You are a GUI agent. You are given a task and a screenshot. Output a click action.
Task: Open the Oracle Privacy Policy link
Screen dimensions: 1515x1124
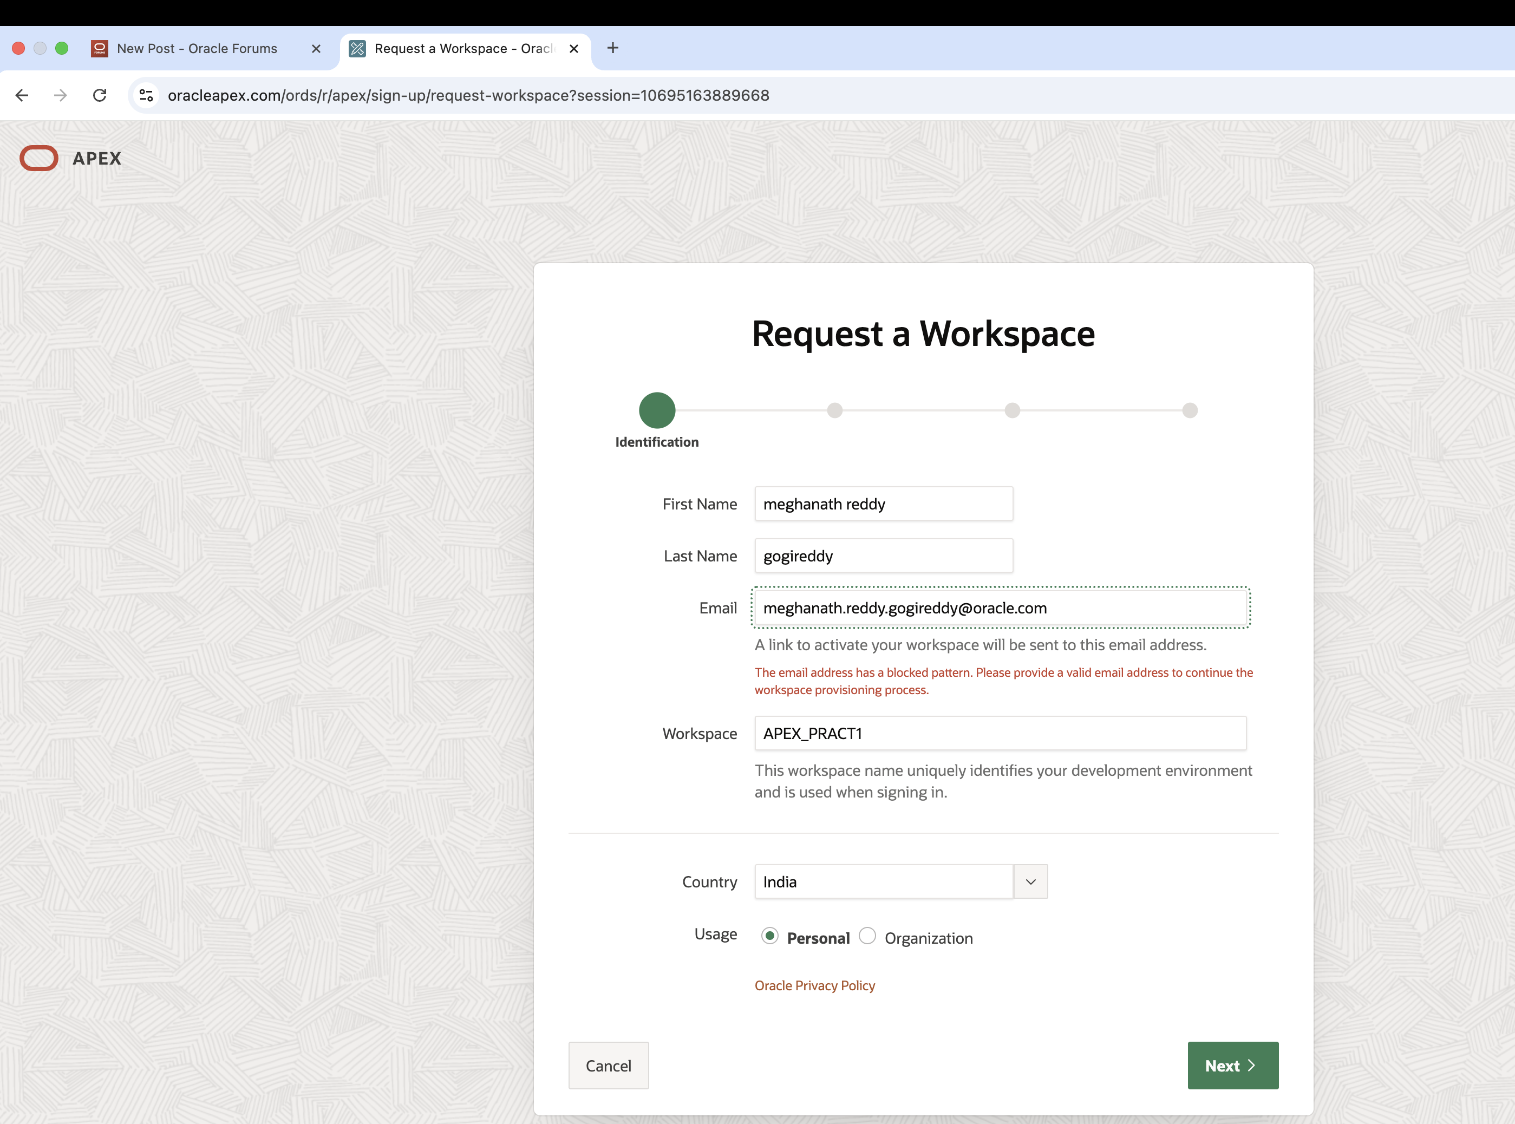click(x=814, y=986)
